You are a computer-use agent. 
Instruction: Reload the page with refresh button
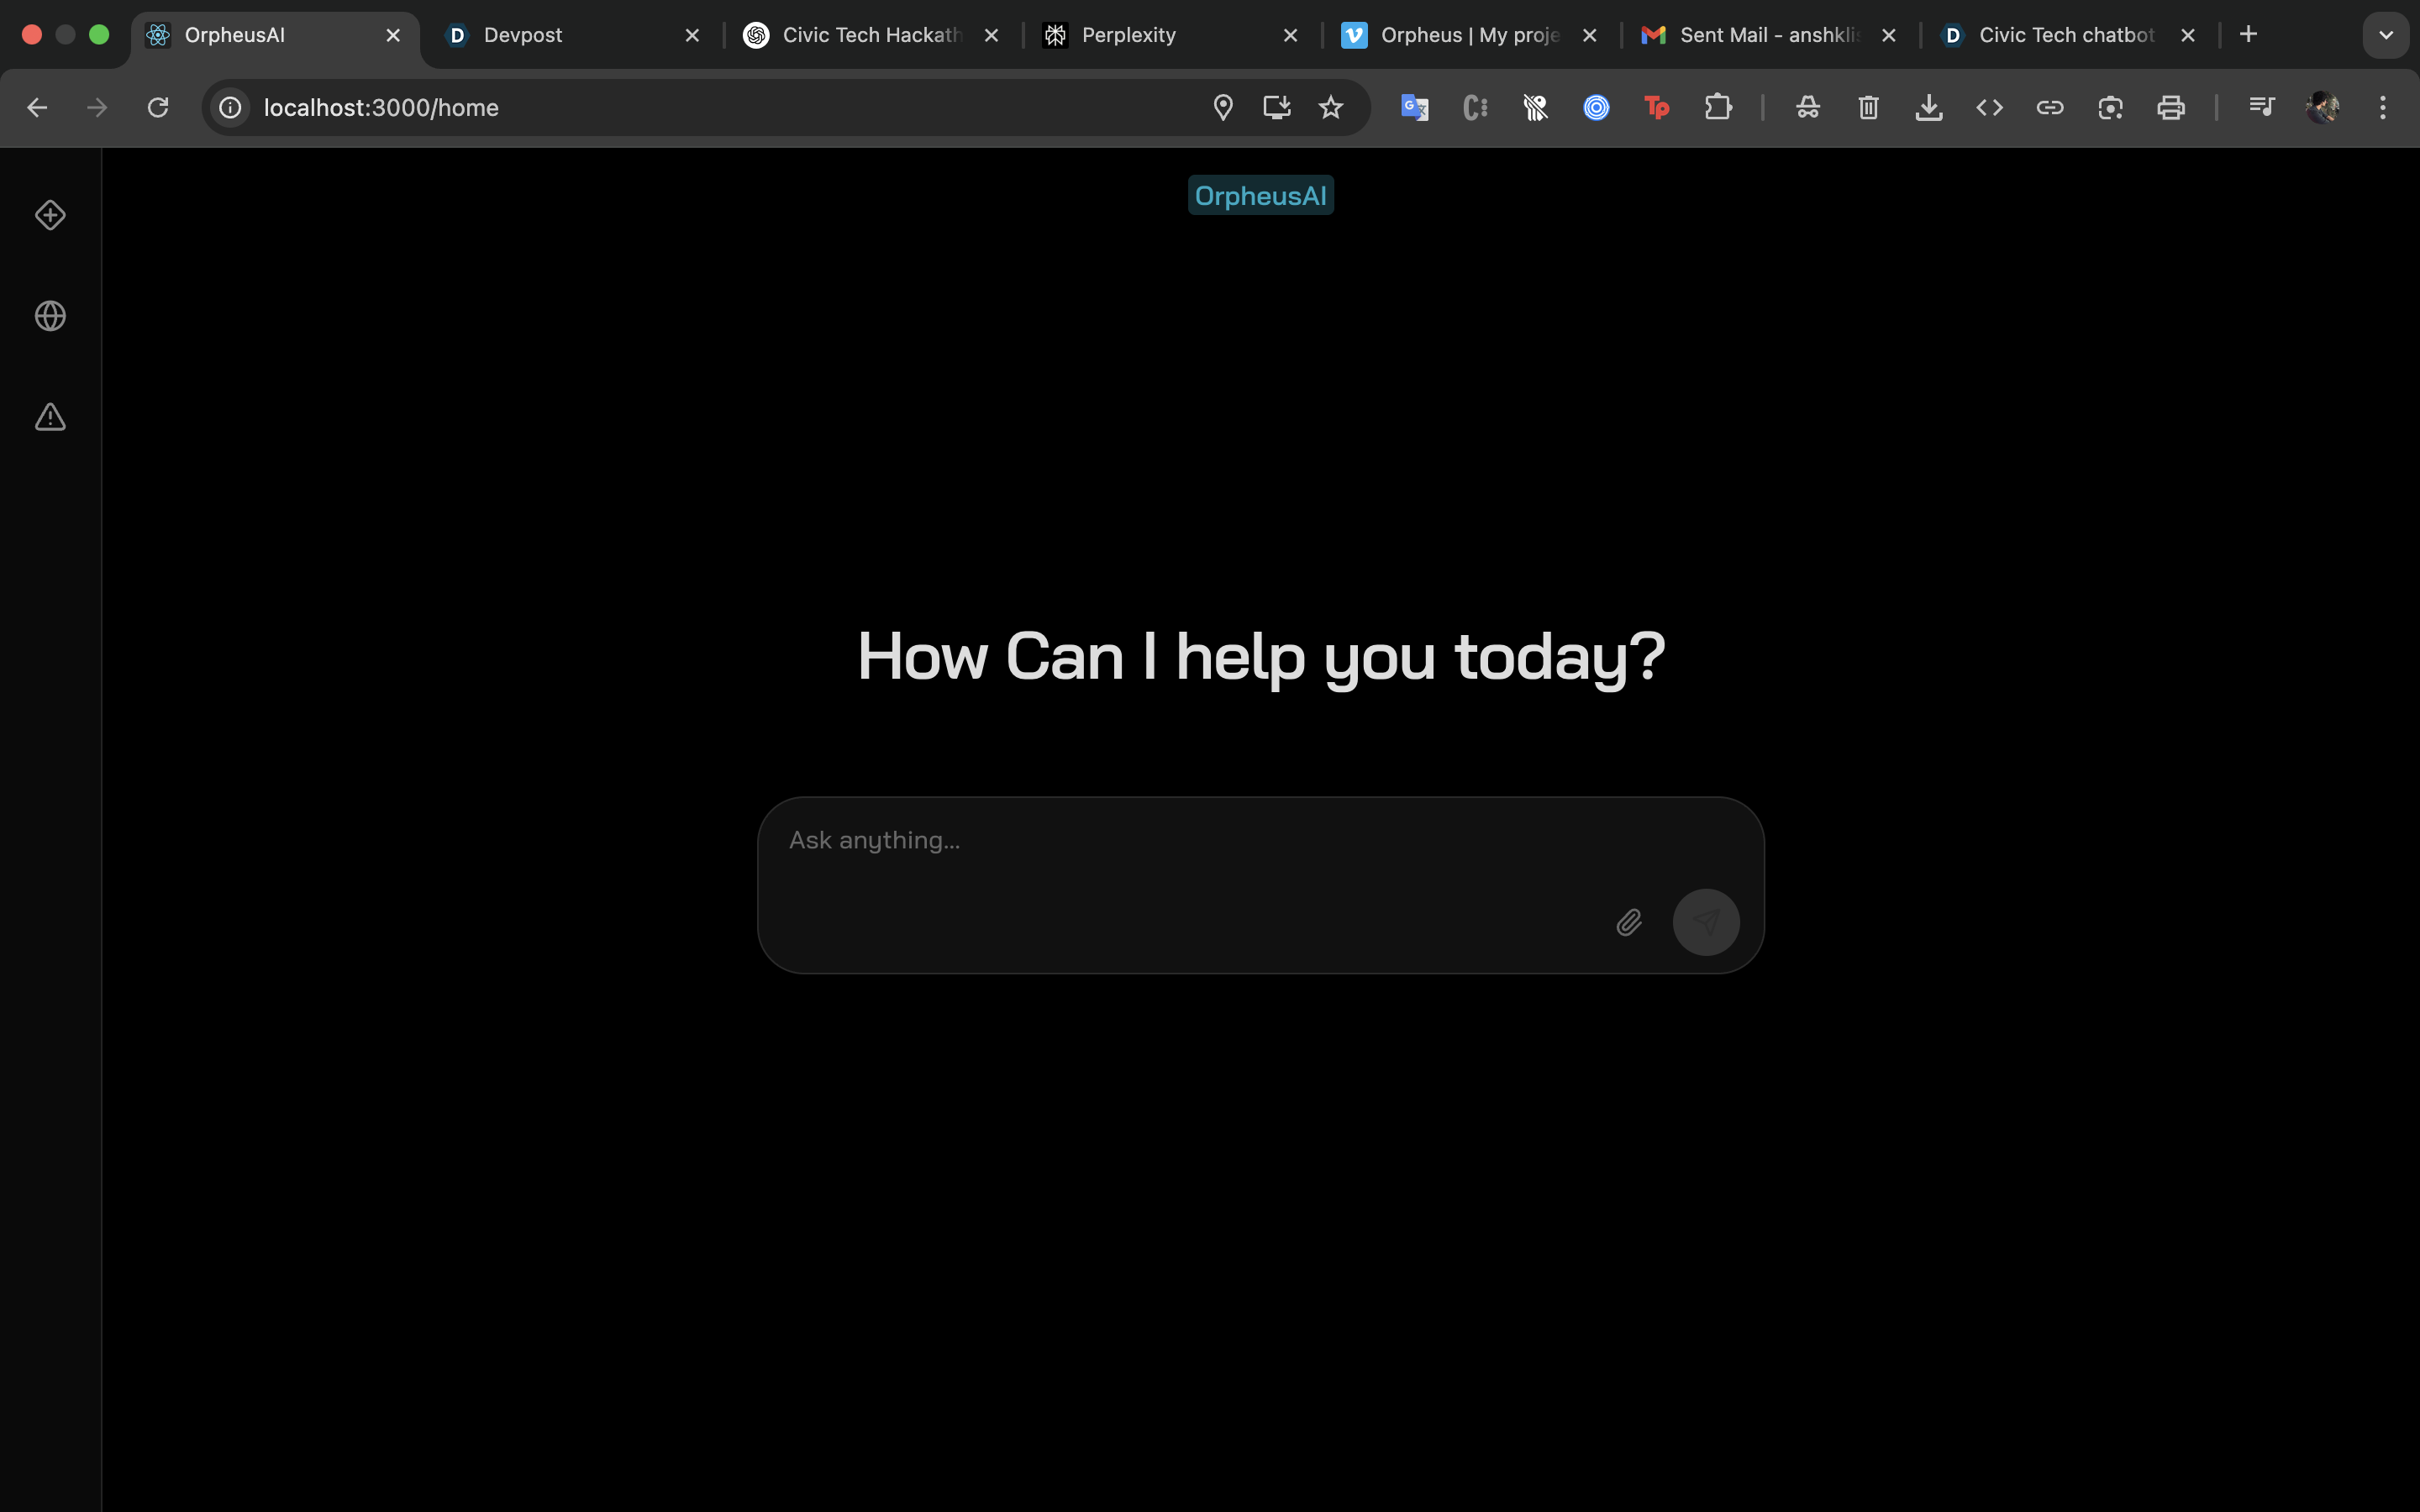158,107
